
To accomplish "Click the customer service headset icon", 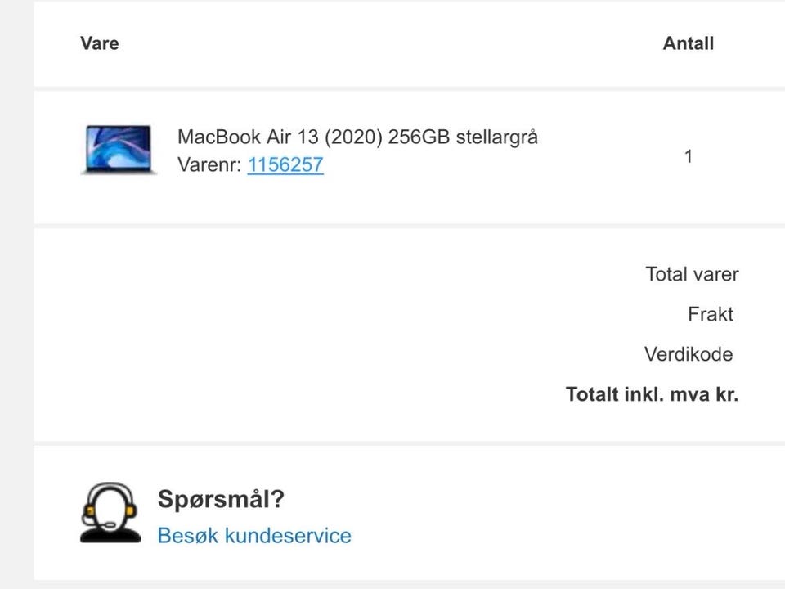I will tap(110, 513).
